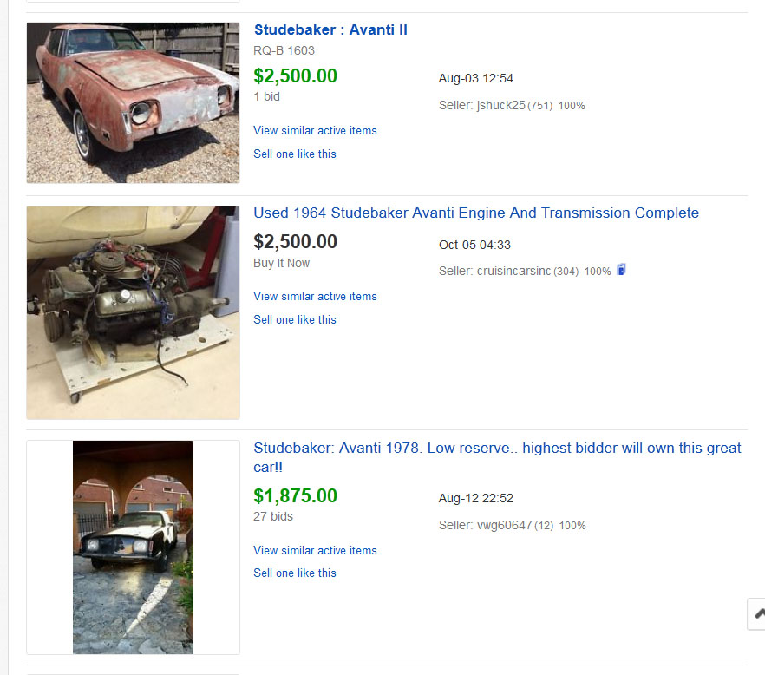View similar active items for Avanti II
Image resolution: width=765 pixels, height=675 pixels.
point(315,131)
